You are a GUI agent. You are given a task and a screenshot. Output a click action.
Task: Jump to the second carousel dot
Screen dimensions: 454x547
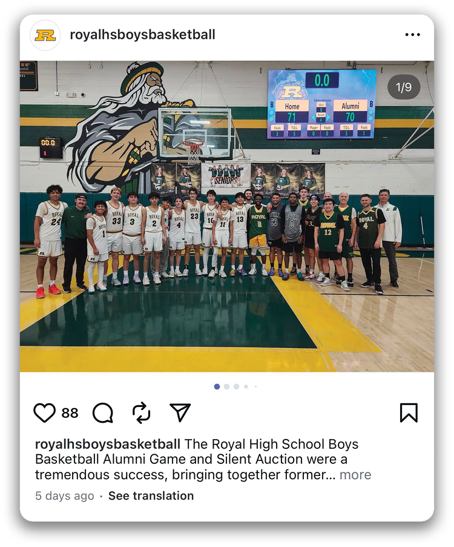tap(226, 386)
